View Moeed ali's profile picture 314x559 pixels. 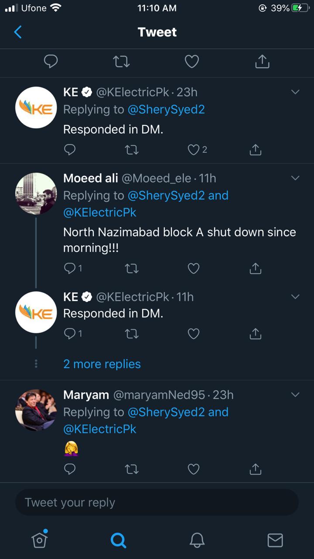click(36, 193)
